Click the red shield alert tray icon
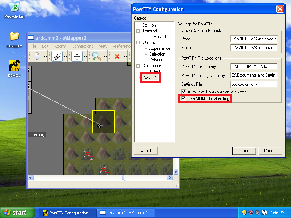The width and height of the screenshot is (291, 218). pyautogui.click(x=251, y=213)
